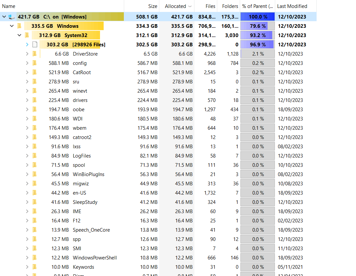The height and width of the screenshot is (276, 356).
Task: Sort by the Folders column header
Action: [x=229, y=6]
